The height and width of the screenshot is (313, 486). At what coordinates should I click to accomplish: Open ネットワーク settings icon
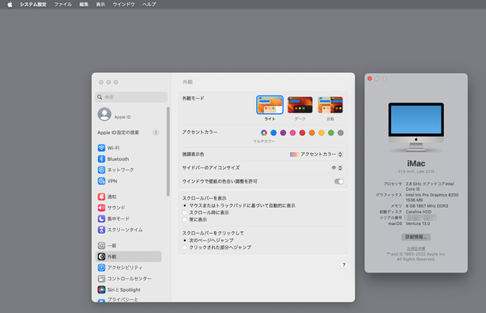click(101, 170)
